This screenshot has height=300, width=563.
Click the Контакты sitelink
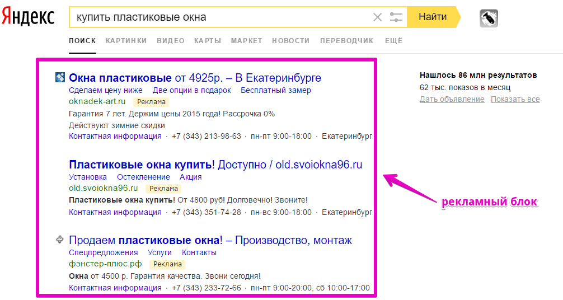pos(199,252)
